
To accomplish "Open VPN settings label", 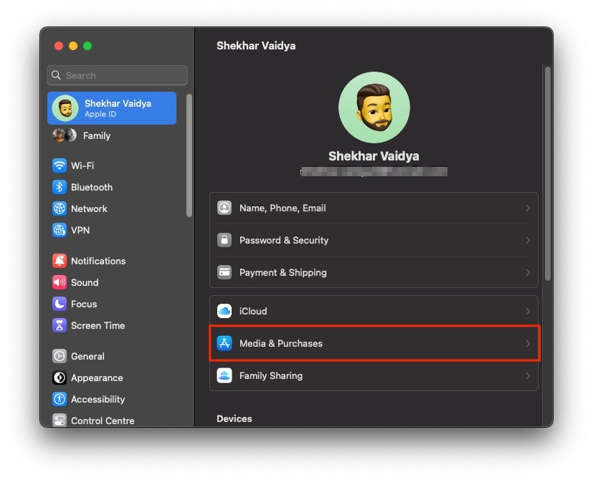I will coord(80,230).
